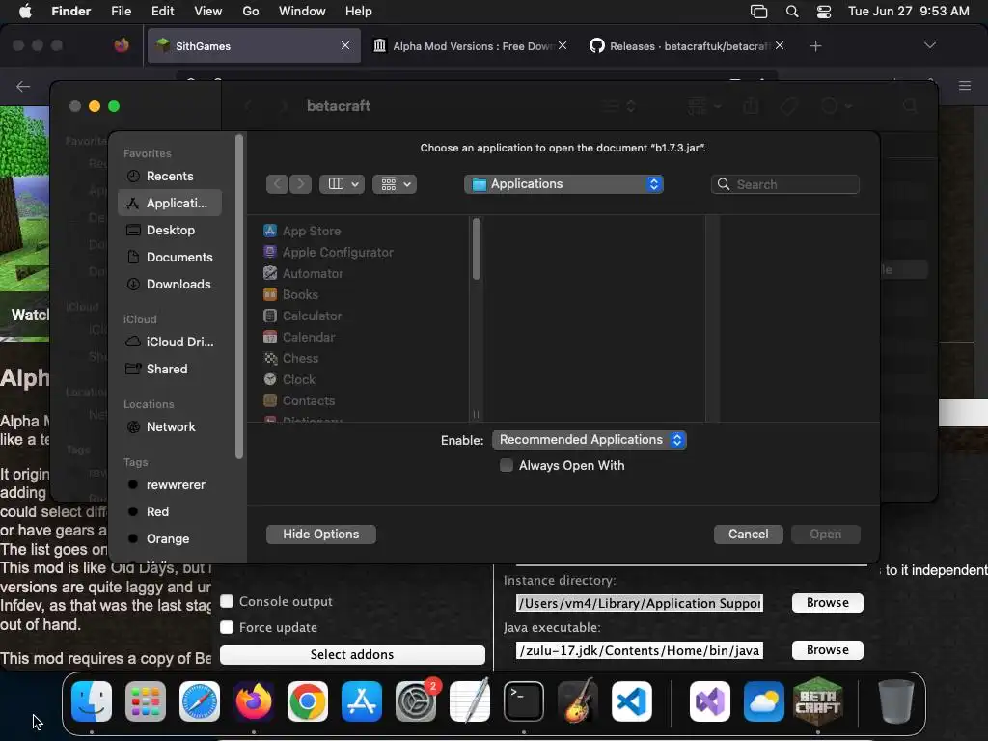Screen dimensions: 988x741
Task: Go back in the Firefox browser
Action: 23,86
